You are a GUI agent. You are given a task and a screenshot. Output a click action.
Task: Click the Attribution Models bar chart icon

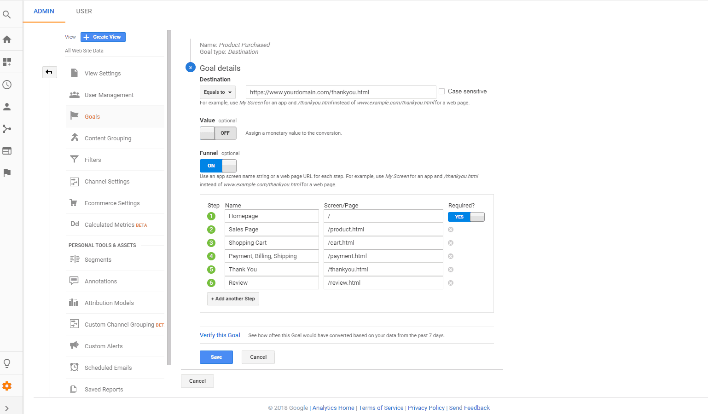point(74,302)
